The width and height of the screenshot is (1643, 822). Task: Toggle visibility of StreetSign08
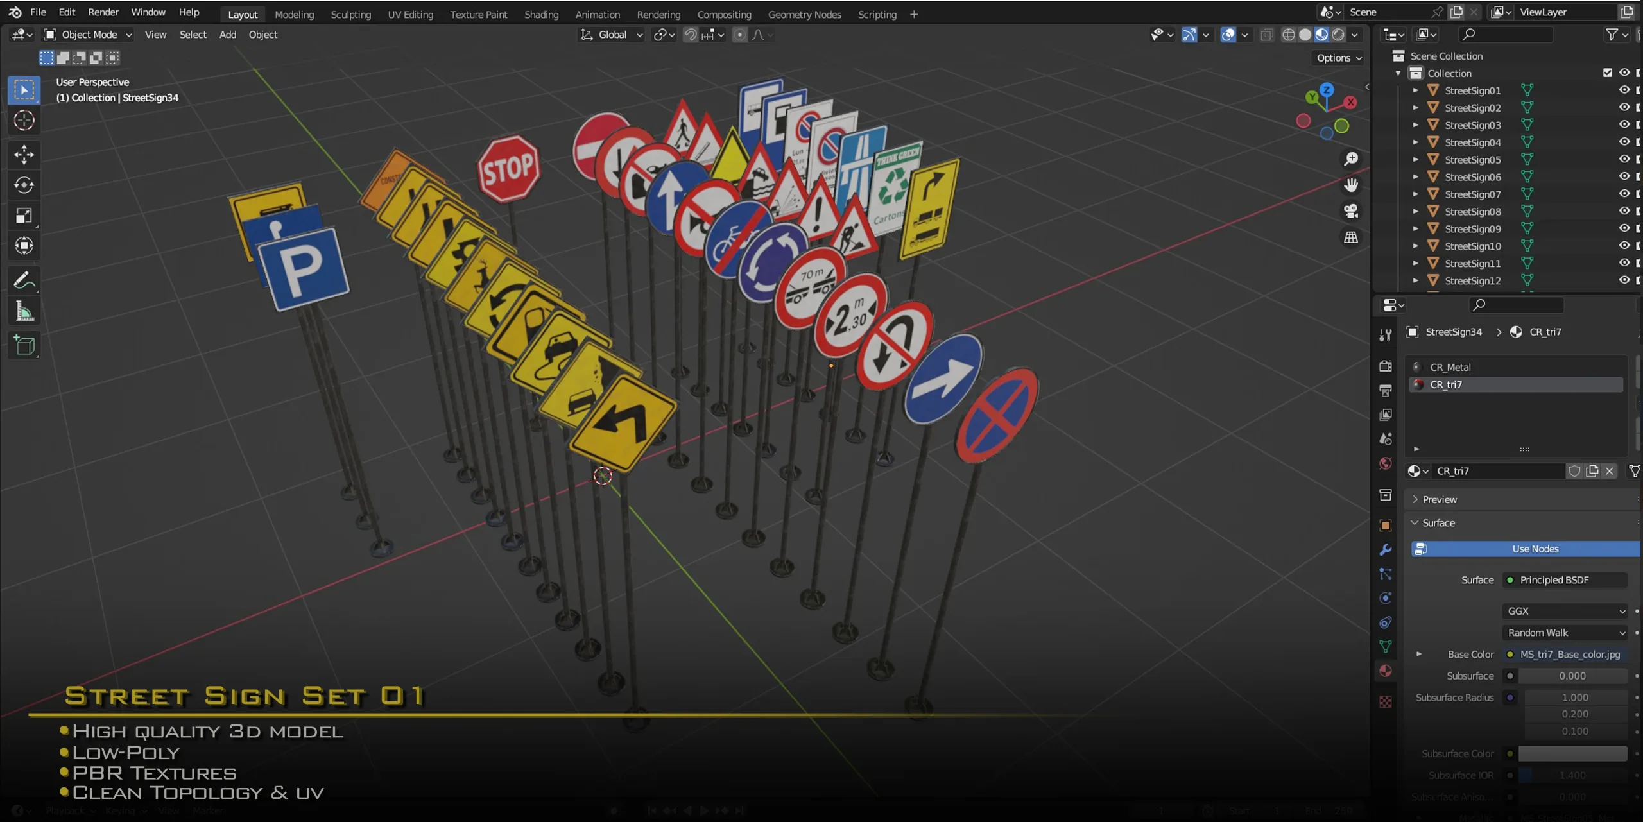pyautogui.click(x=1624, y=211)
